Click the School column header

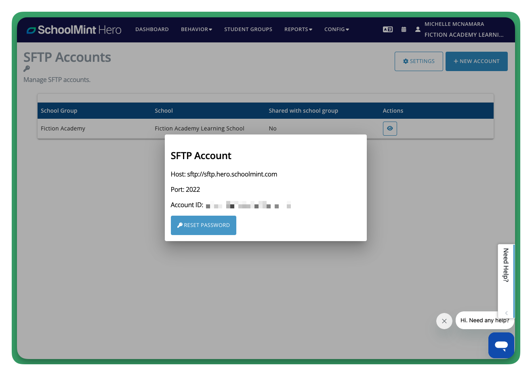point(164,111)
